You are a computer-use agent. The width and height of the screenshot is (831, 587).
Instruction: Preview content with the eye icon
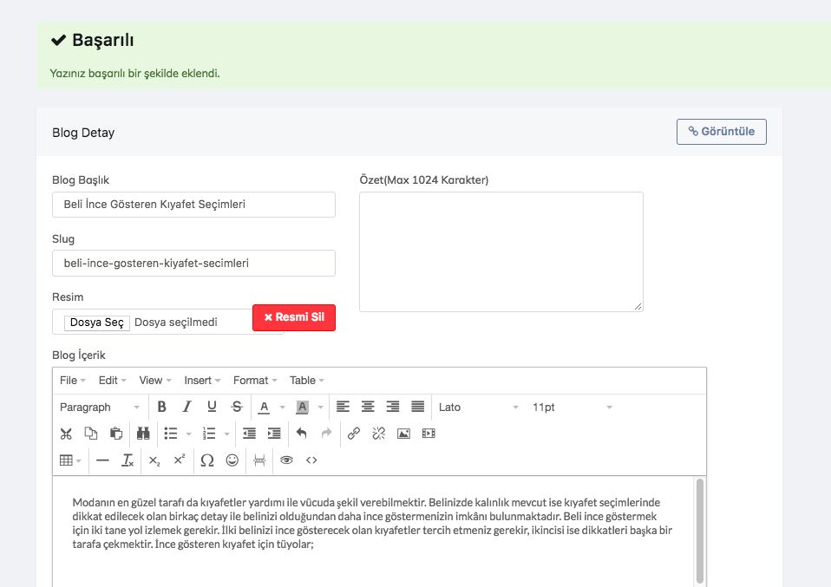click(x=286, y=460)
